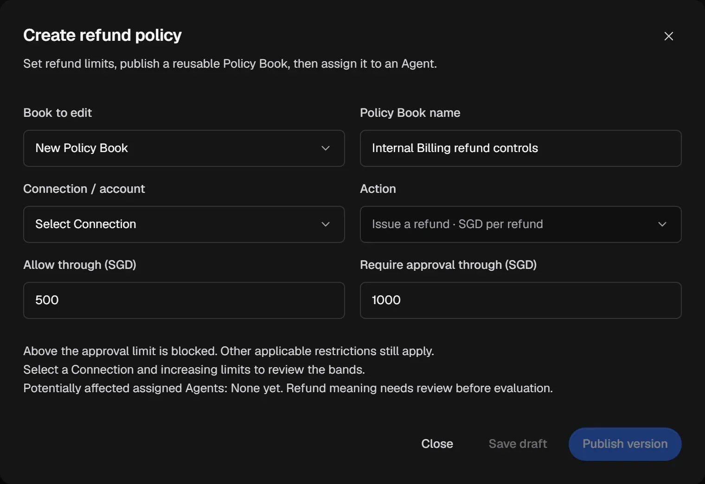This screenshot has width=705, height=484.
Task: Click the 'Book to edit' label
Action: click(58, 113)
